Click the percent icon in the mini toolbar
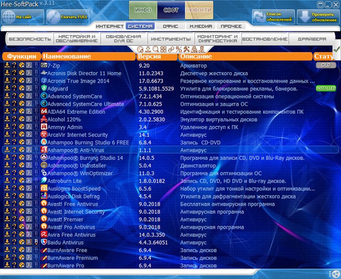The image size is (341, 279). click(x=178, y=49)
